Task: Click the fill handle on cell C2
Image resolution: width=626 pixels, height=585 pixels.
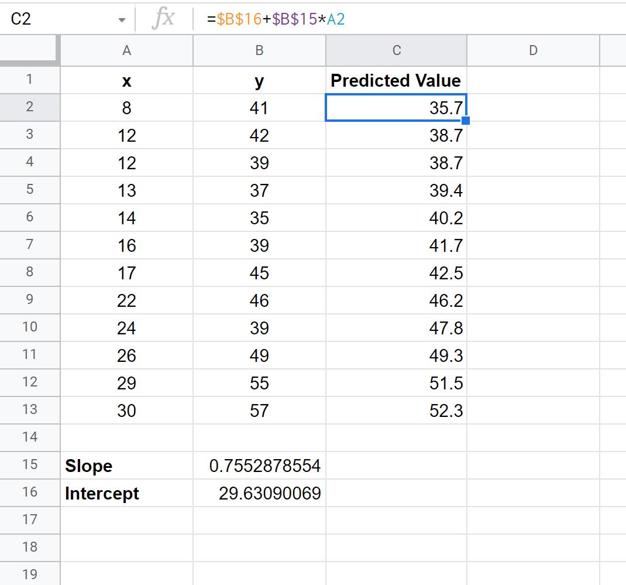Action: pos(466,120)
